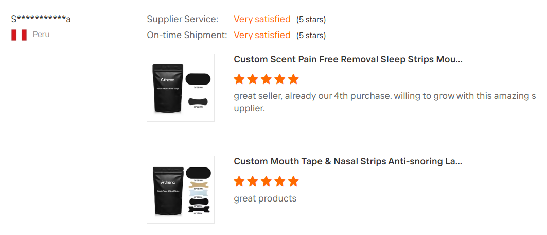Open the Custom Scent Sleep Strips product thumbnail
This screenshot has height=235, width=547.
tap(181, 88)
